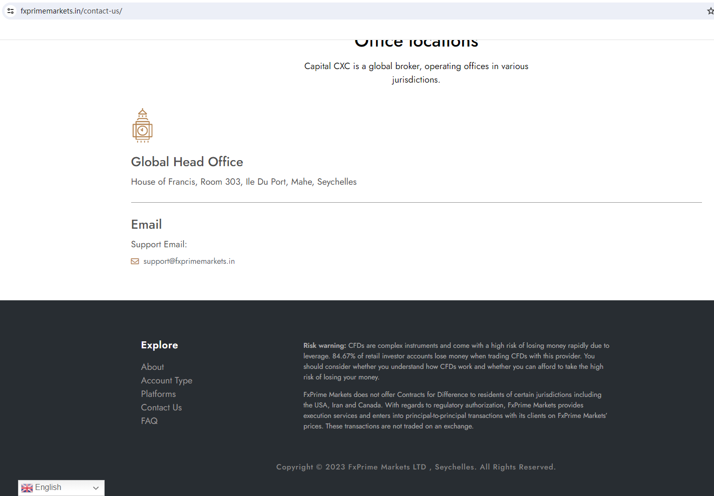The width and height of the screenshot is (714, 496).
Task: Click the Risk warning paragraph
Action: 456,361
